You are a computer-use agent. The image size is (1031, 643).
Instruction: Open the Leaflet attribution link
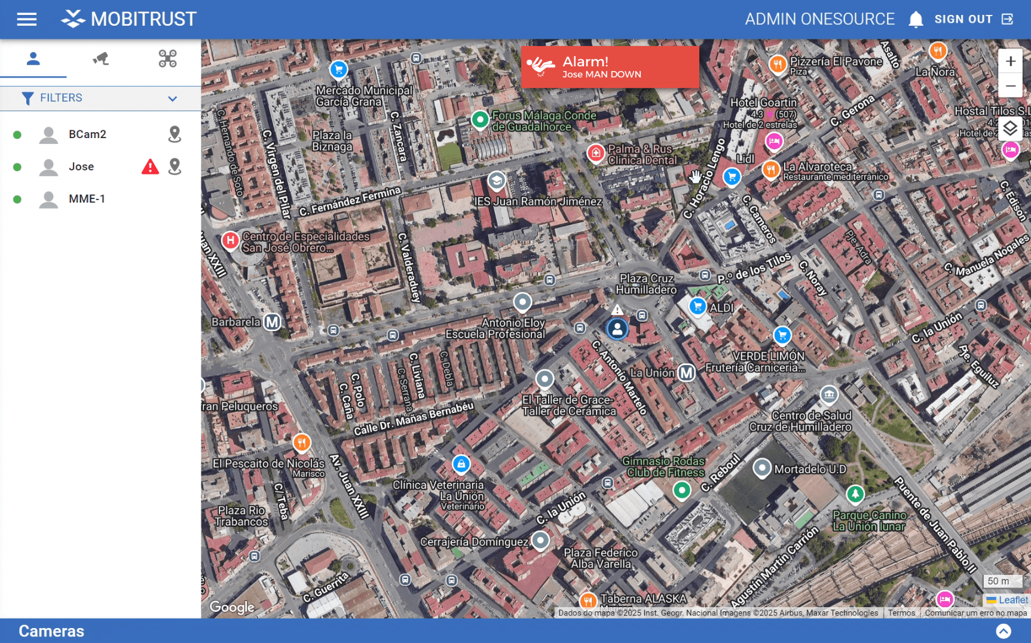1012,600
